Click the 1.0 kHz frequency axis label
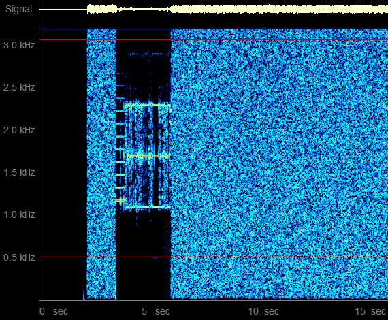 point(19,214)
